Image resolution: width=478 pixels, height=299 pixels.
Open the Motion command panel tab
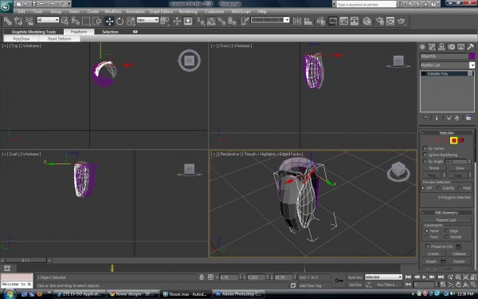tap(451, 47)
